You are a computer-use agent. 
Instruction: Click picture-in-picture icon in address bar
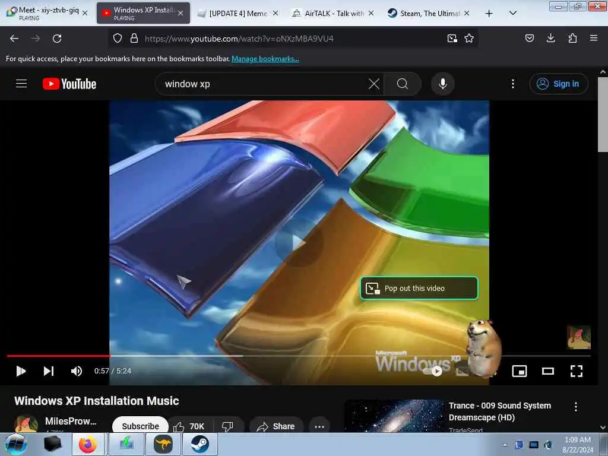click(x=452, y=39)
